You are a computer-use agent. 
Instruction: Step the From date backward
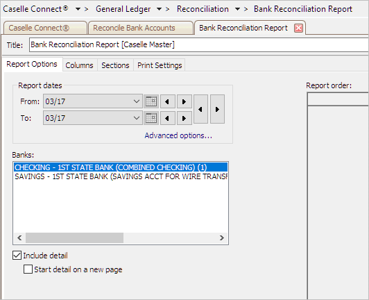[168, 101]
